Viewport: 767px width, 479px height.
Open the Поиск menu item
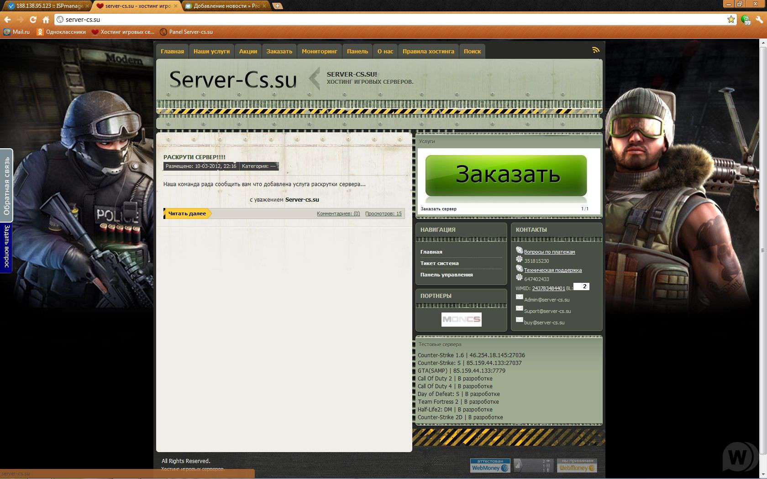tap(472, 52)
